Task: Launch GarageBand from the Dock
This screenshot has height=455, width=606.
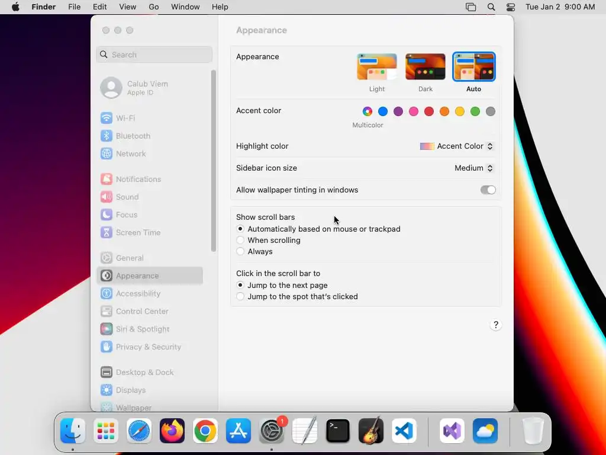Action: coord(371,431)
